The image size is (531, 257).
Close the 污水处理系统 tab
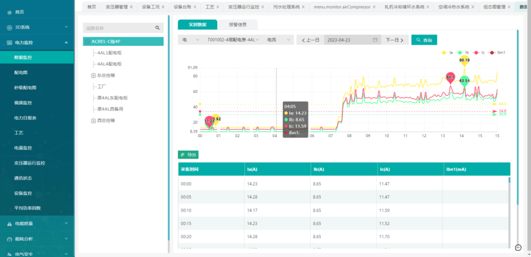click(x=303, y=7)
